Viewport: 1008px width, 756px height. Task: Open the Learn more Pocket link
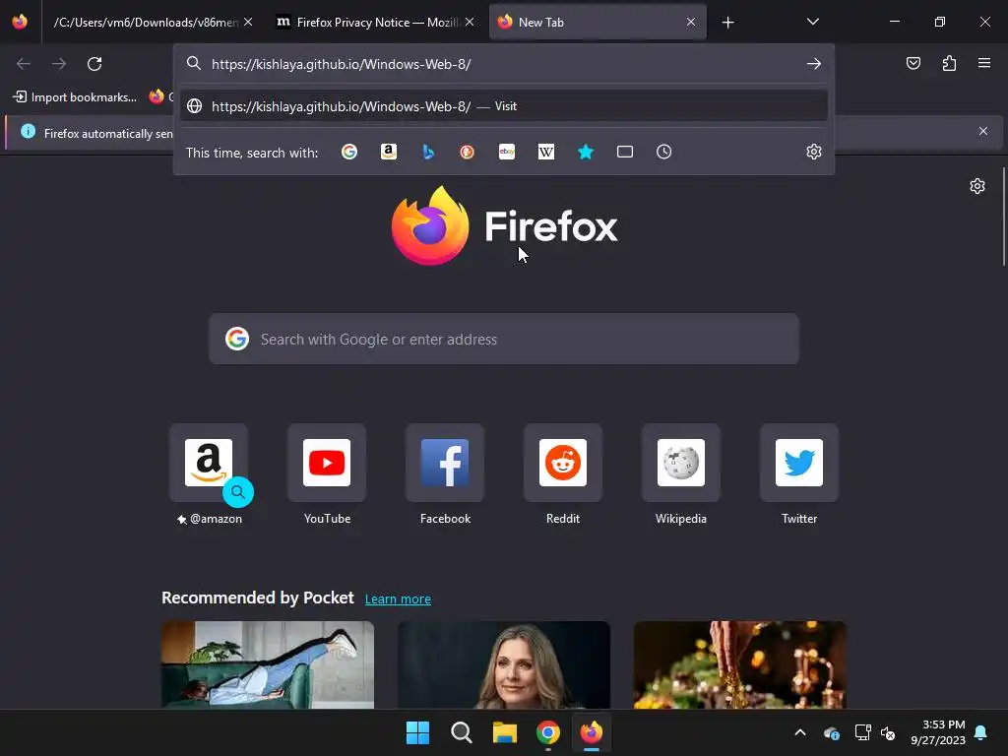point(398,599)
